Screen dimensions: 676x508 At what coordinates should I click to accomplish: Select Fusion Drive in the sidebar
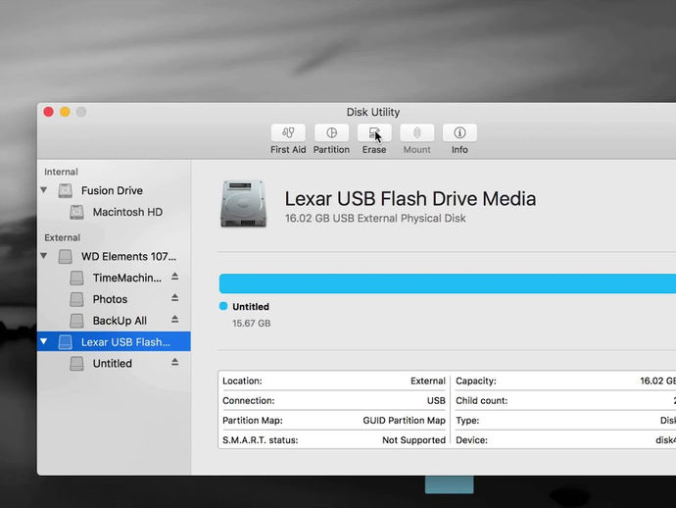[x=114, y=190]
